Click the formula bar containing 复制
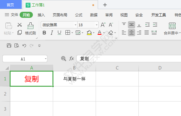Viewport: 181px width, 116px height. [x=129, y=59]
